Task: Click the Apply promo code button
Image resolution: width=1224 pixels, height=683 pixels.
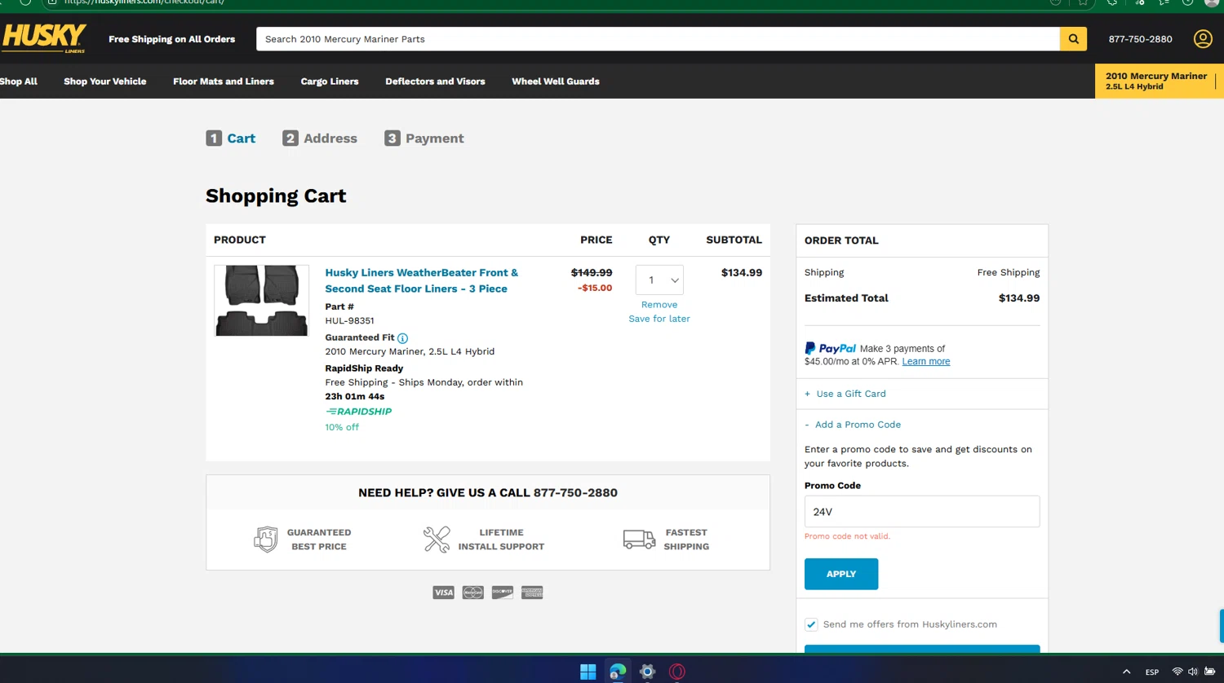Action: click(x=841, y=574)
